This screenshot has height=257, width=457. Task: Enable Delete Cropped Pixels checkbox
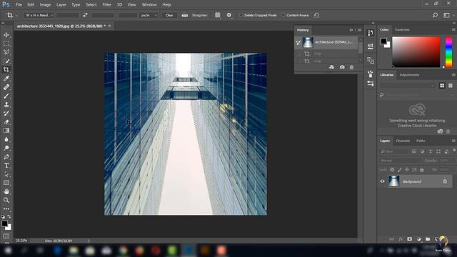click(241, 15)
